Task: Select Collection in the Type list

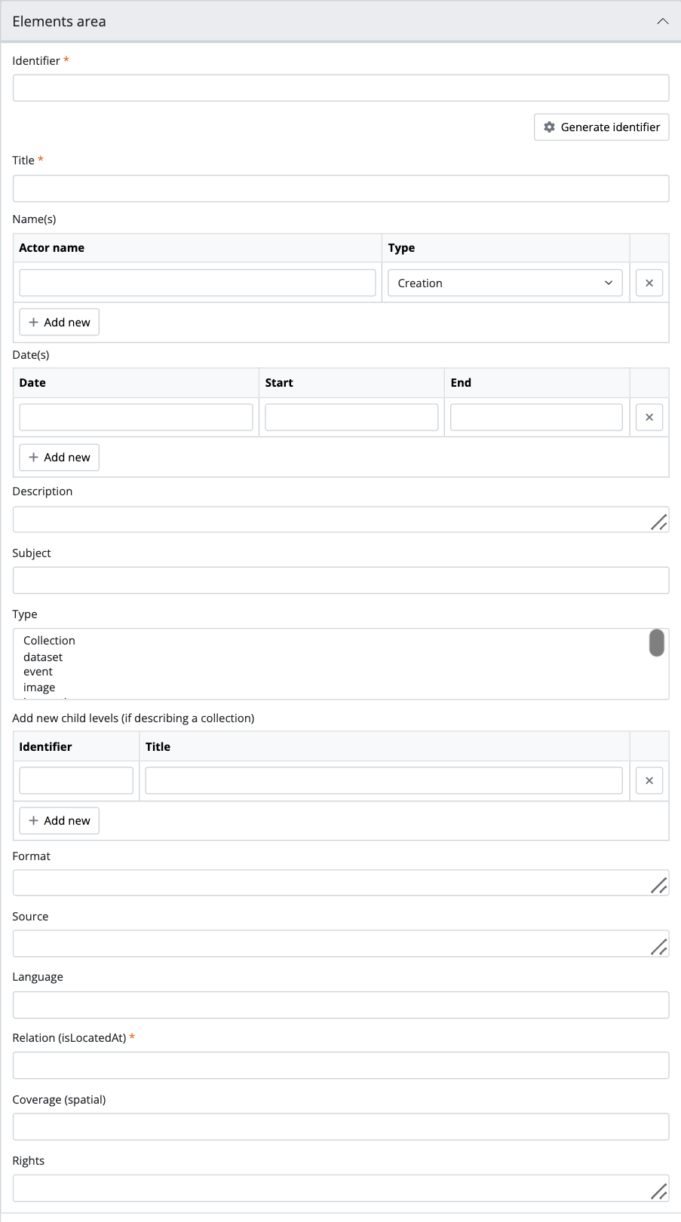Action: click(x=49, y=640)
